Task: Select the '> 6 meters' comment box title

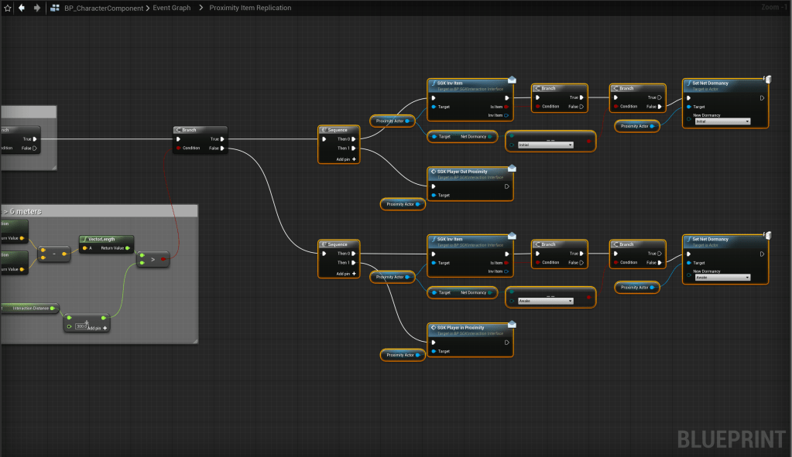Action: [x=23, y=211]
